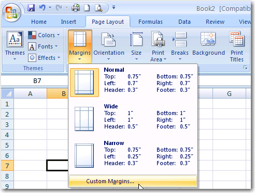Switch to the Review tab

[215, 22]
